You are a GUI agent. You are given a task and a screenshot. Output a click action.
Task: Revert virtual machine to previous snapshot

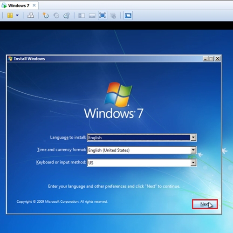[x=56, y=15]
